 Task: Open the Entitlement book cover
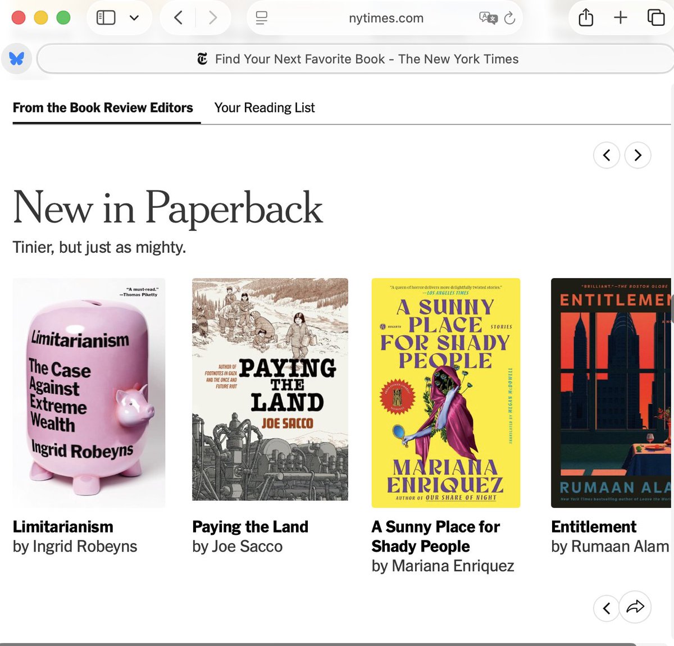pyautogui.click(x=611, y=393)
